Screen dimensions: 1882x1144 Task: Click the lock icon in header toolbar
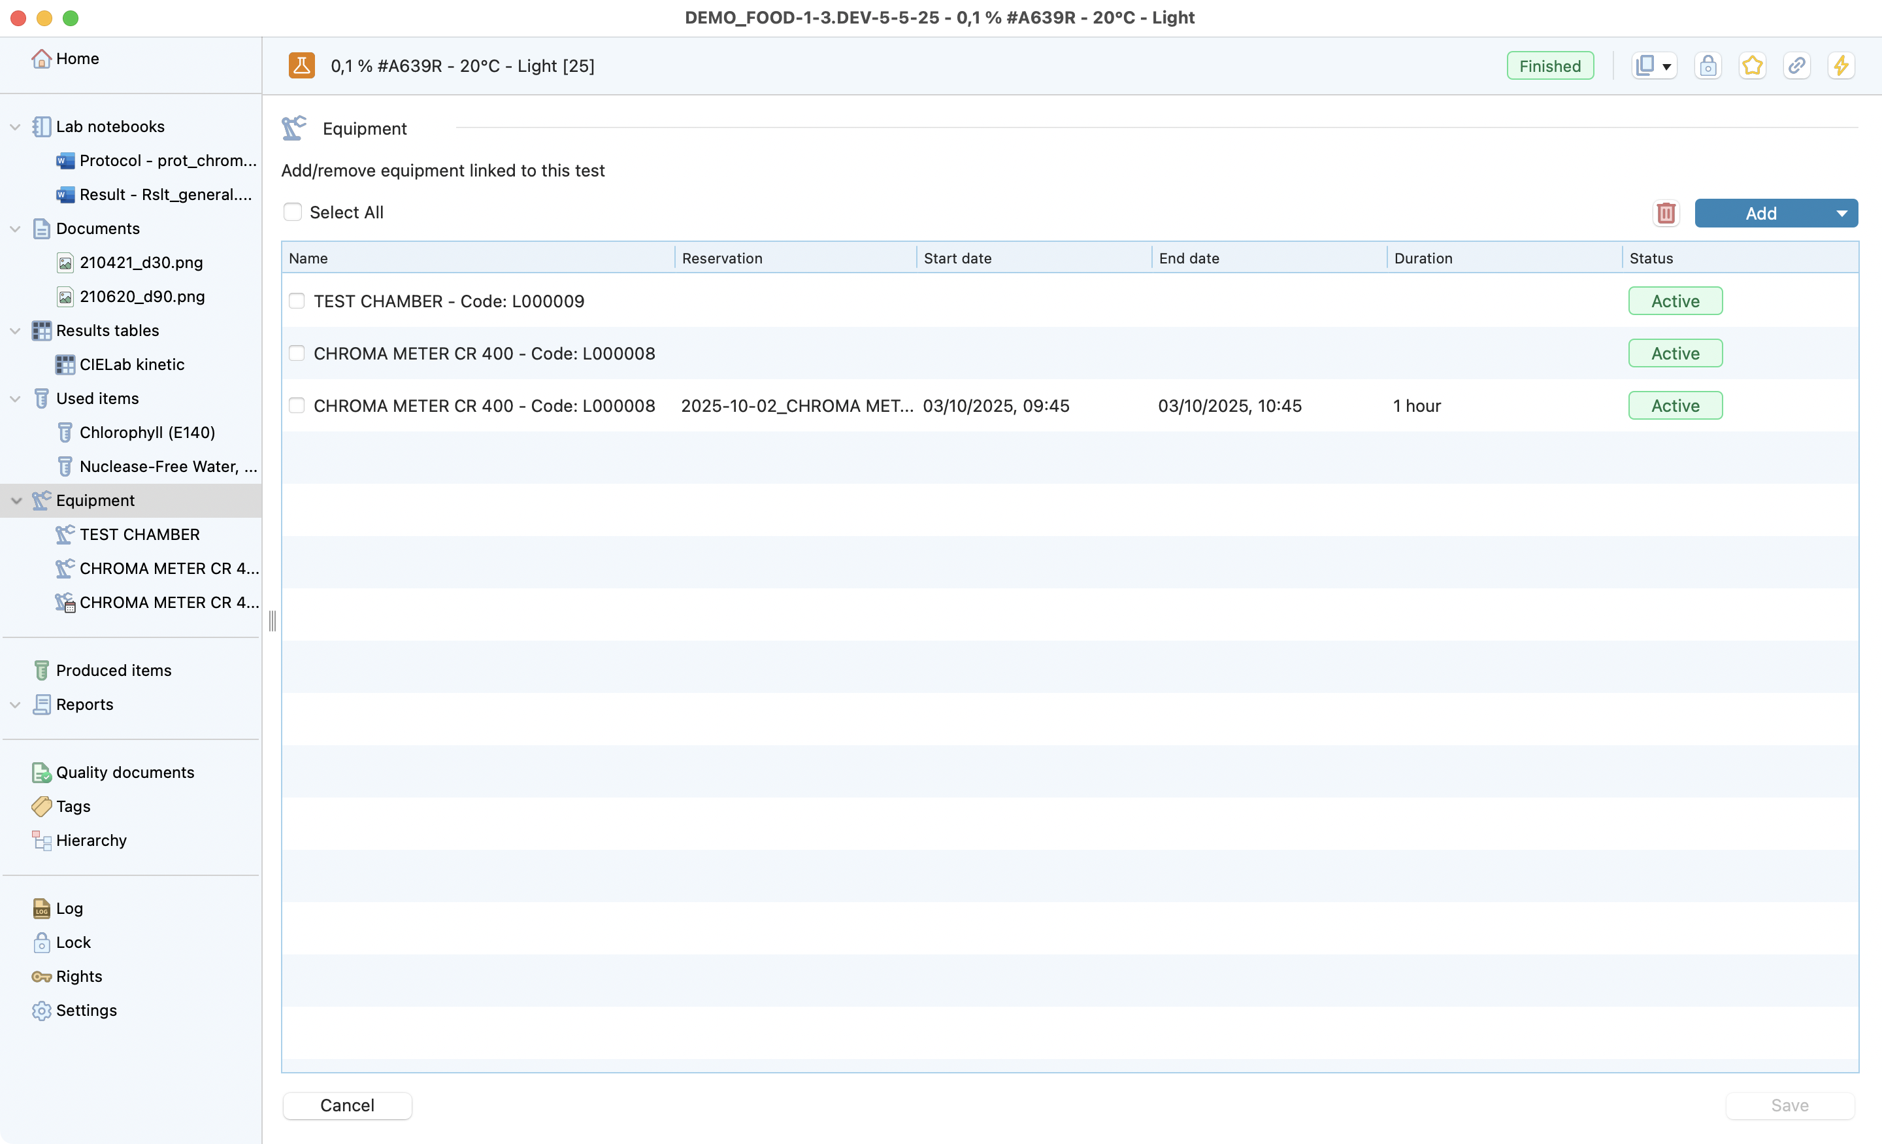[1708, 66]
